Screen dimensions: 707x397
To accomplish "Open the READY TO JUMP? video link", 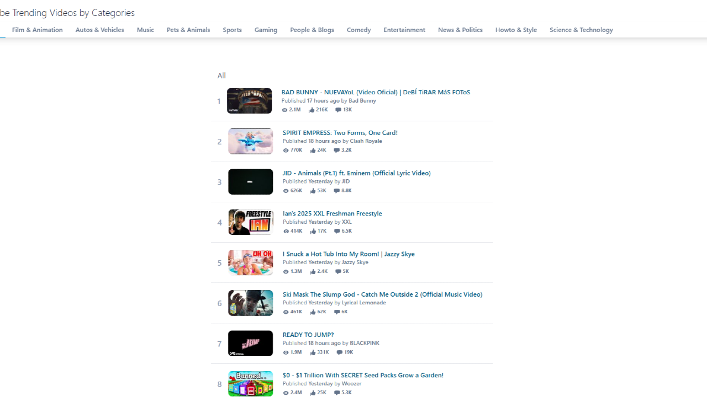I will (x=308, y=334).
